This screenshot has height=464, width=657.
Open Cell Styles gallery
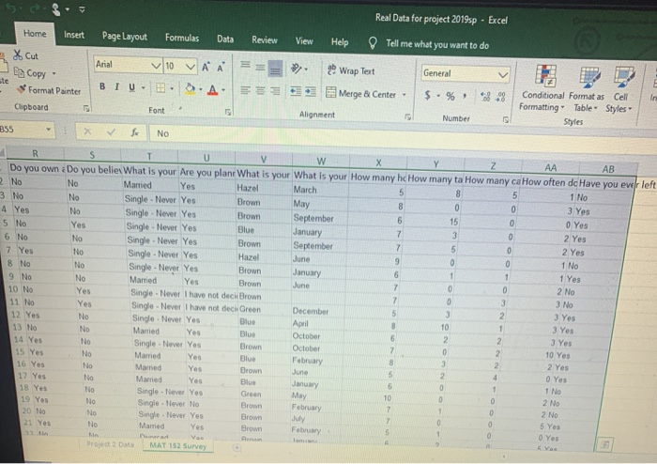[620, 90]
